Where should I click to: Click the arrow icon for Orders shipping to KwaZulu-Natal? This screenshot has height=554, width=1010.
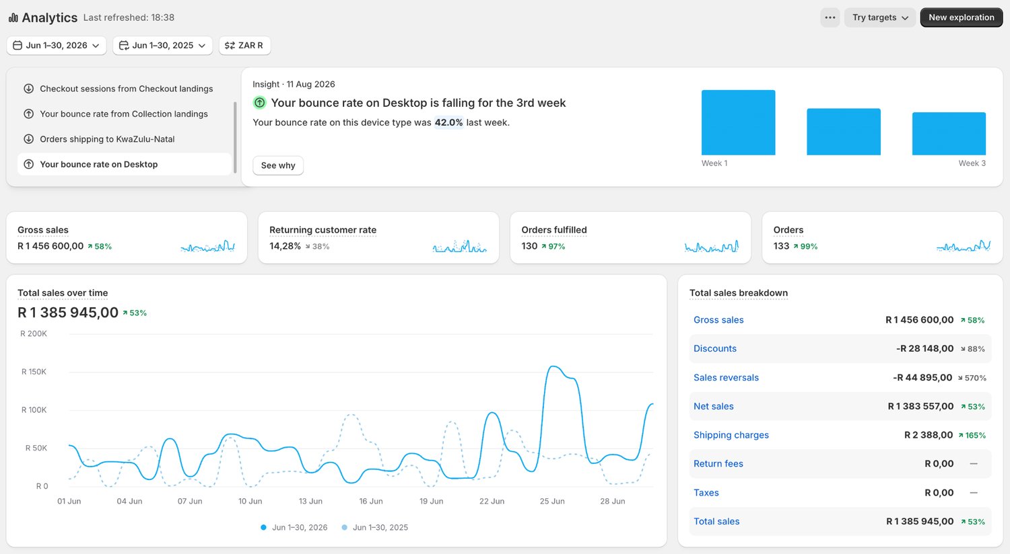[29, 139]
